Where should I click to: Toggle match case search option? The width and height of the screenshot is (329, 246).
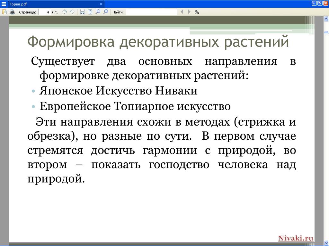[197, 12]
